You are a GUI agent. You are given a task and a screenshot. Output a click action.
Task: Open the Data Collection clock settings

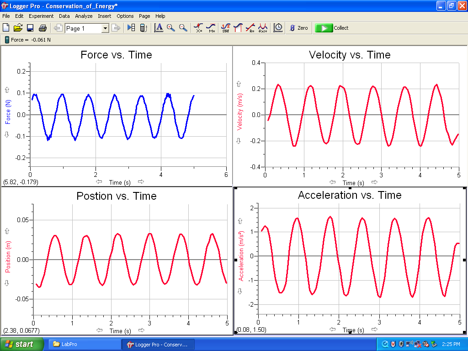tap(278, 28)
